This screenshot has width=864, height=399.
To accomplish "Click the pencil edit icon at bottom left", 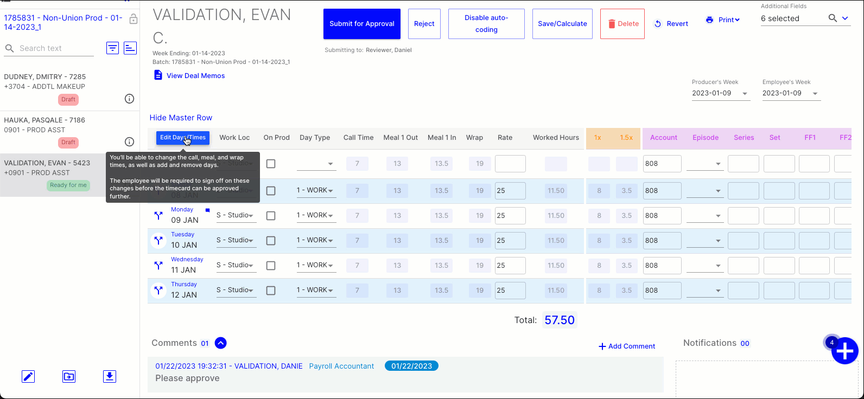I will coord(28,376).
